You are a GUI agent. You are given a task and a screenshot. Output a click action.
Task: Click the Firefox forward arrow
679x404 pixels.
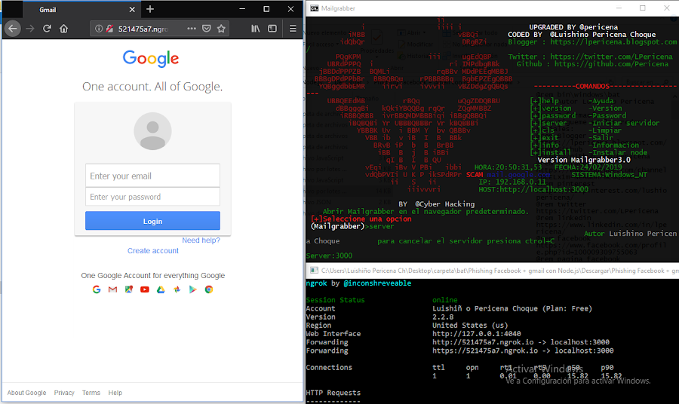click(x=30, y=29)
